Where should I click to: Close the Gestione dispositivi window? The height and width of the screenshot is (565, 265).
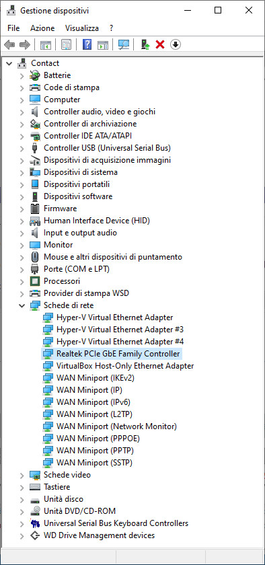[249, 11]
